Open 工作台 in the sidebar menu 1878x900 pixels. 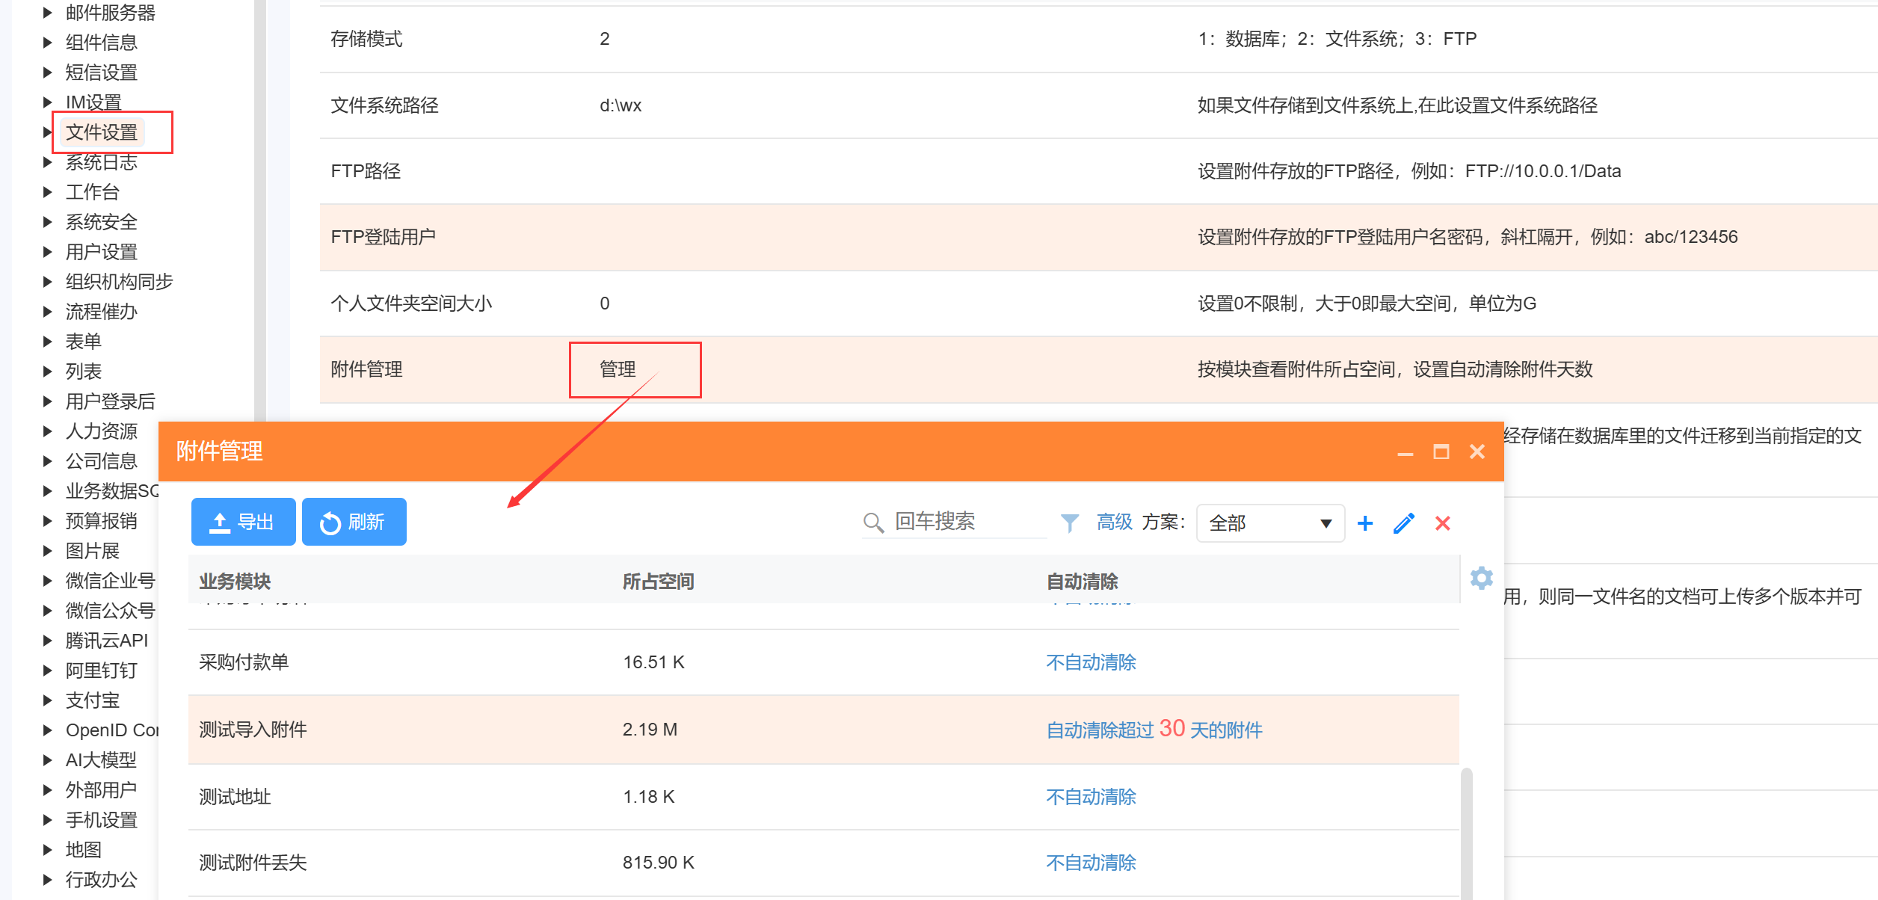tap(92, 192)
